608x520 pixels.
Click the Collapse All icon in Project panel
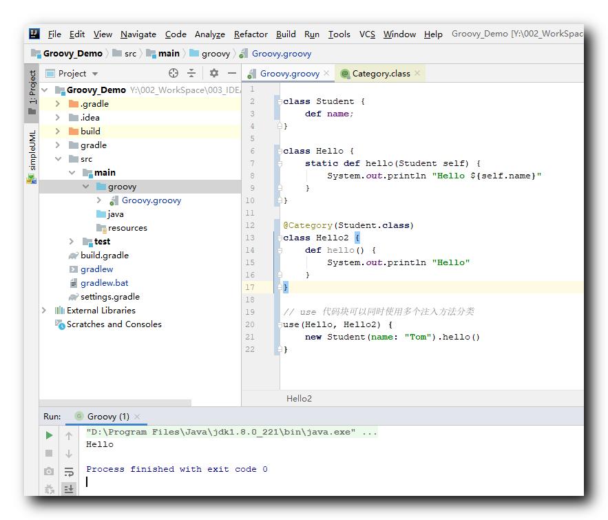(x=191, y=73)
